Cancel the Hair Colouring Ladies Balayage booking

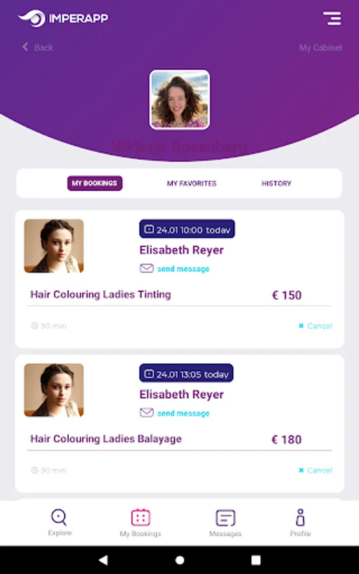316,470
